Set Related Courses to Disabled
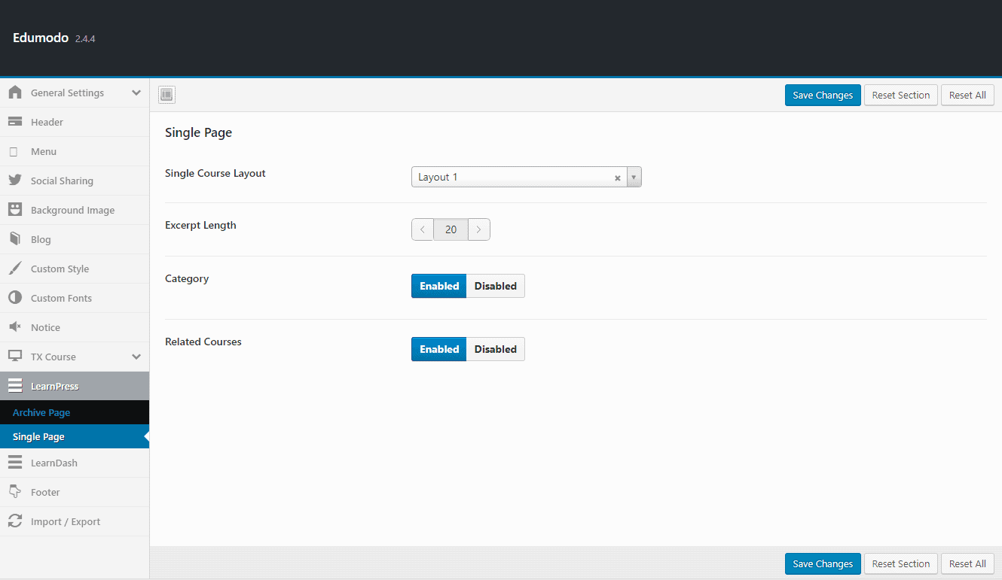This screenshot has width=1002, height=580. click(495, 349)
